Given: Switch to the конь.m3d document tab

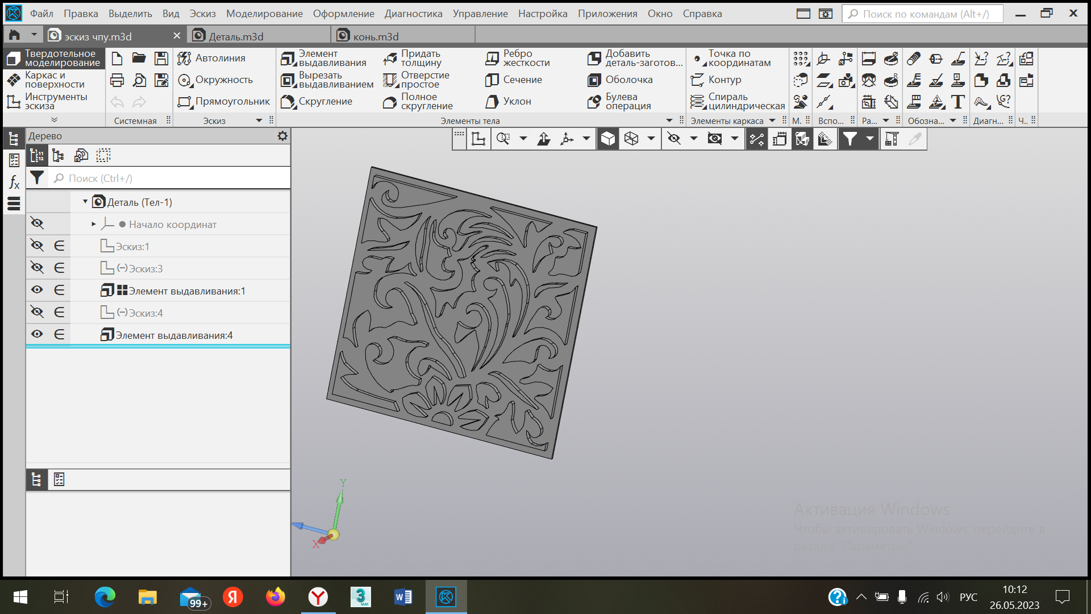Looking at the screenshot, I should 375,36.
